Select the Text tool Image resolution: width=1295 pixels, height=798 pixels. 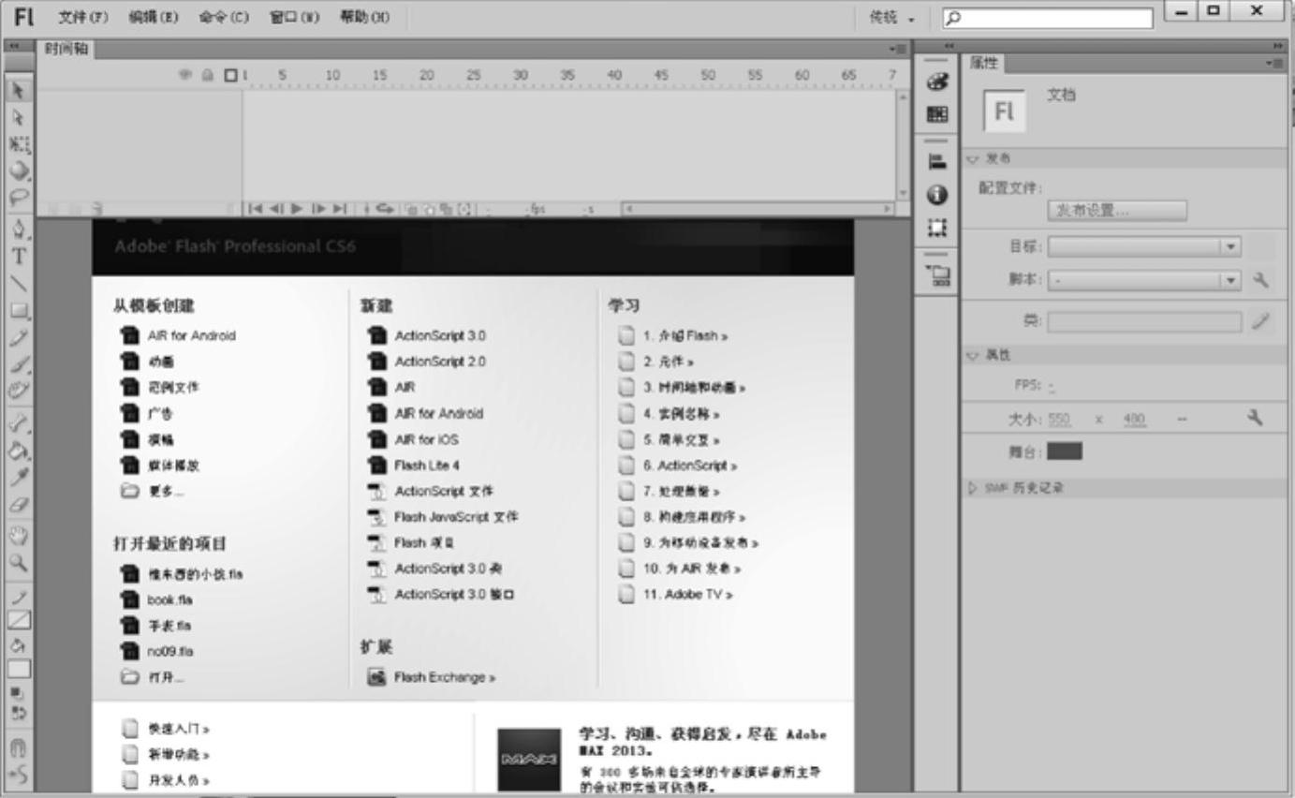[18, 255]
